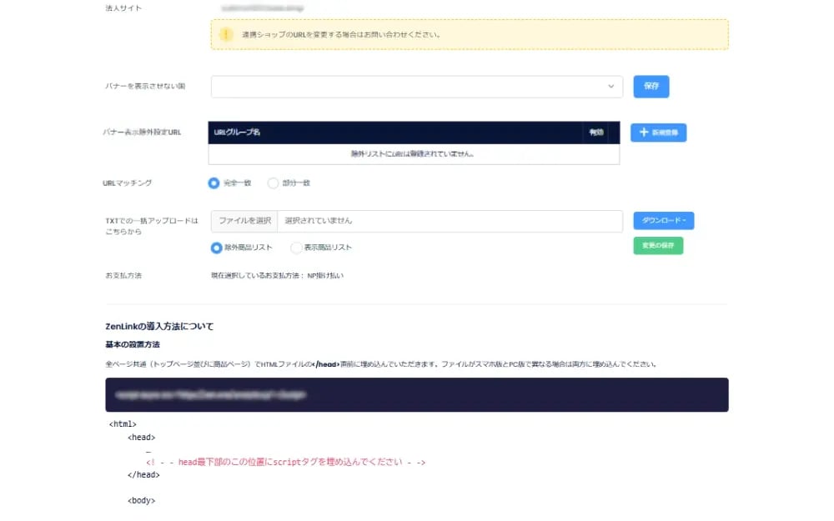Image resolution: width=834 pixels, height=521 pixels.
Task: Click the plus icon on 新規登録
Action: pos(644,133)
